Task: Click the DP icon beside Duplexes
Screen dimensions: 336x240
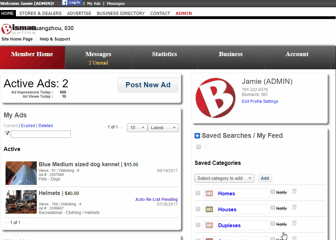Action: pos(209,225)
